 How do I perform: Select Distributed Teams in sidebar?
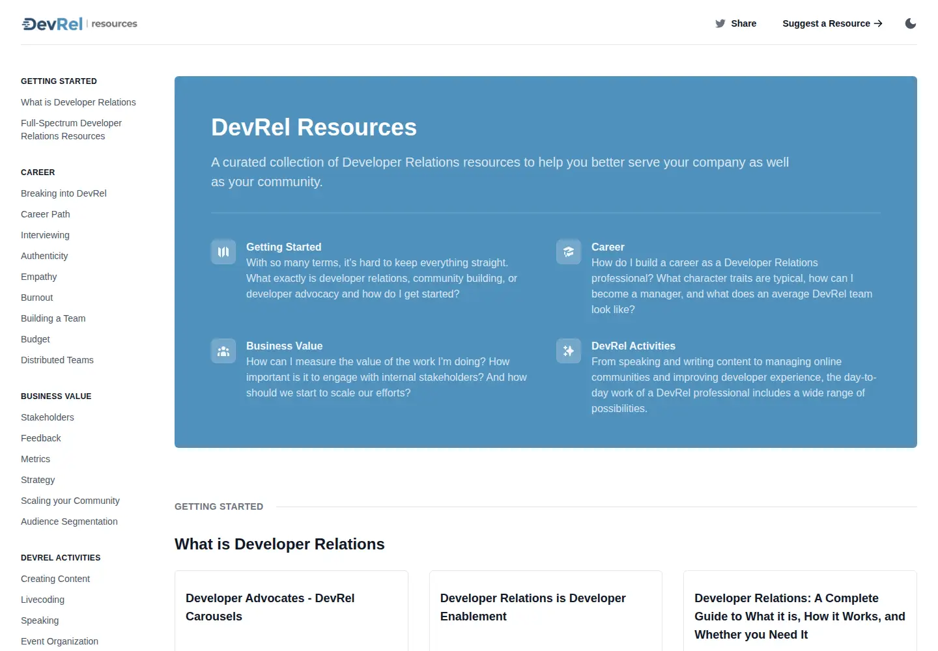57,360
